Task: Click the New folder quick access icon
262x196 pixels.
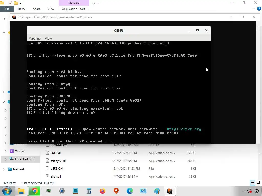Action: pyautogui.click(x=16, y=3)
